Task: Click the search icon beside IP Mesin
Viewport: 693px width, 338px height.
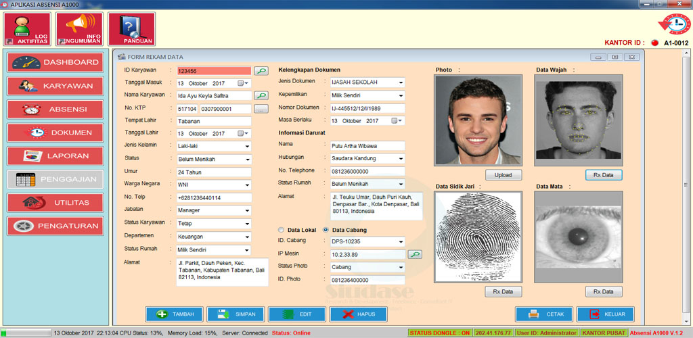Action: tap(414, 254)
